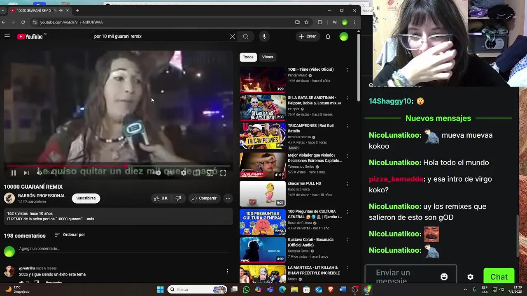Open the Crear create menu
Screen dimensions: 527x296
point(307,37)
